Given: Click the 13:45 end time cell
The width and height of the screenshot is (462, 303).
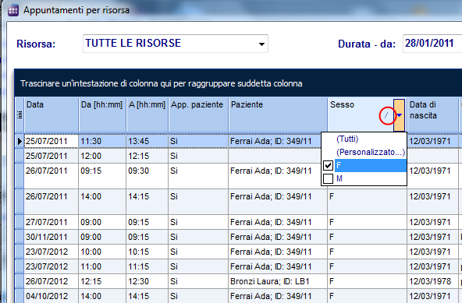Looking at the screenshot, I should point(147,141).
